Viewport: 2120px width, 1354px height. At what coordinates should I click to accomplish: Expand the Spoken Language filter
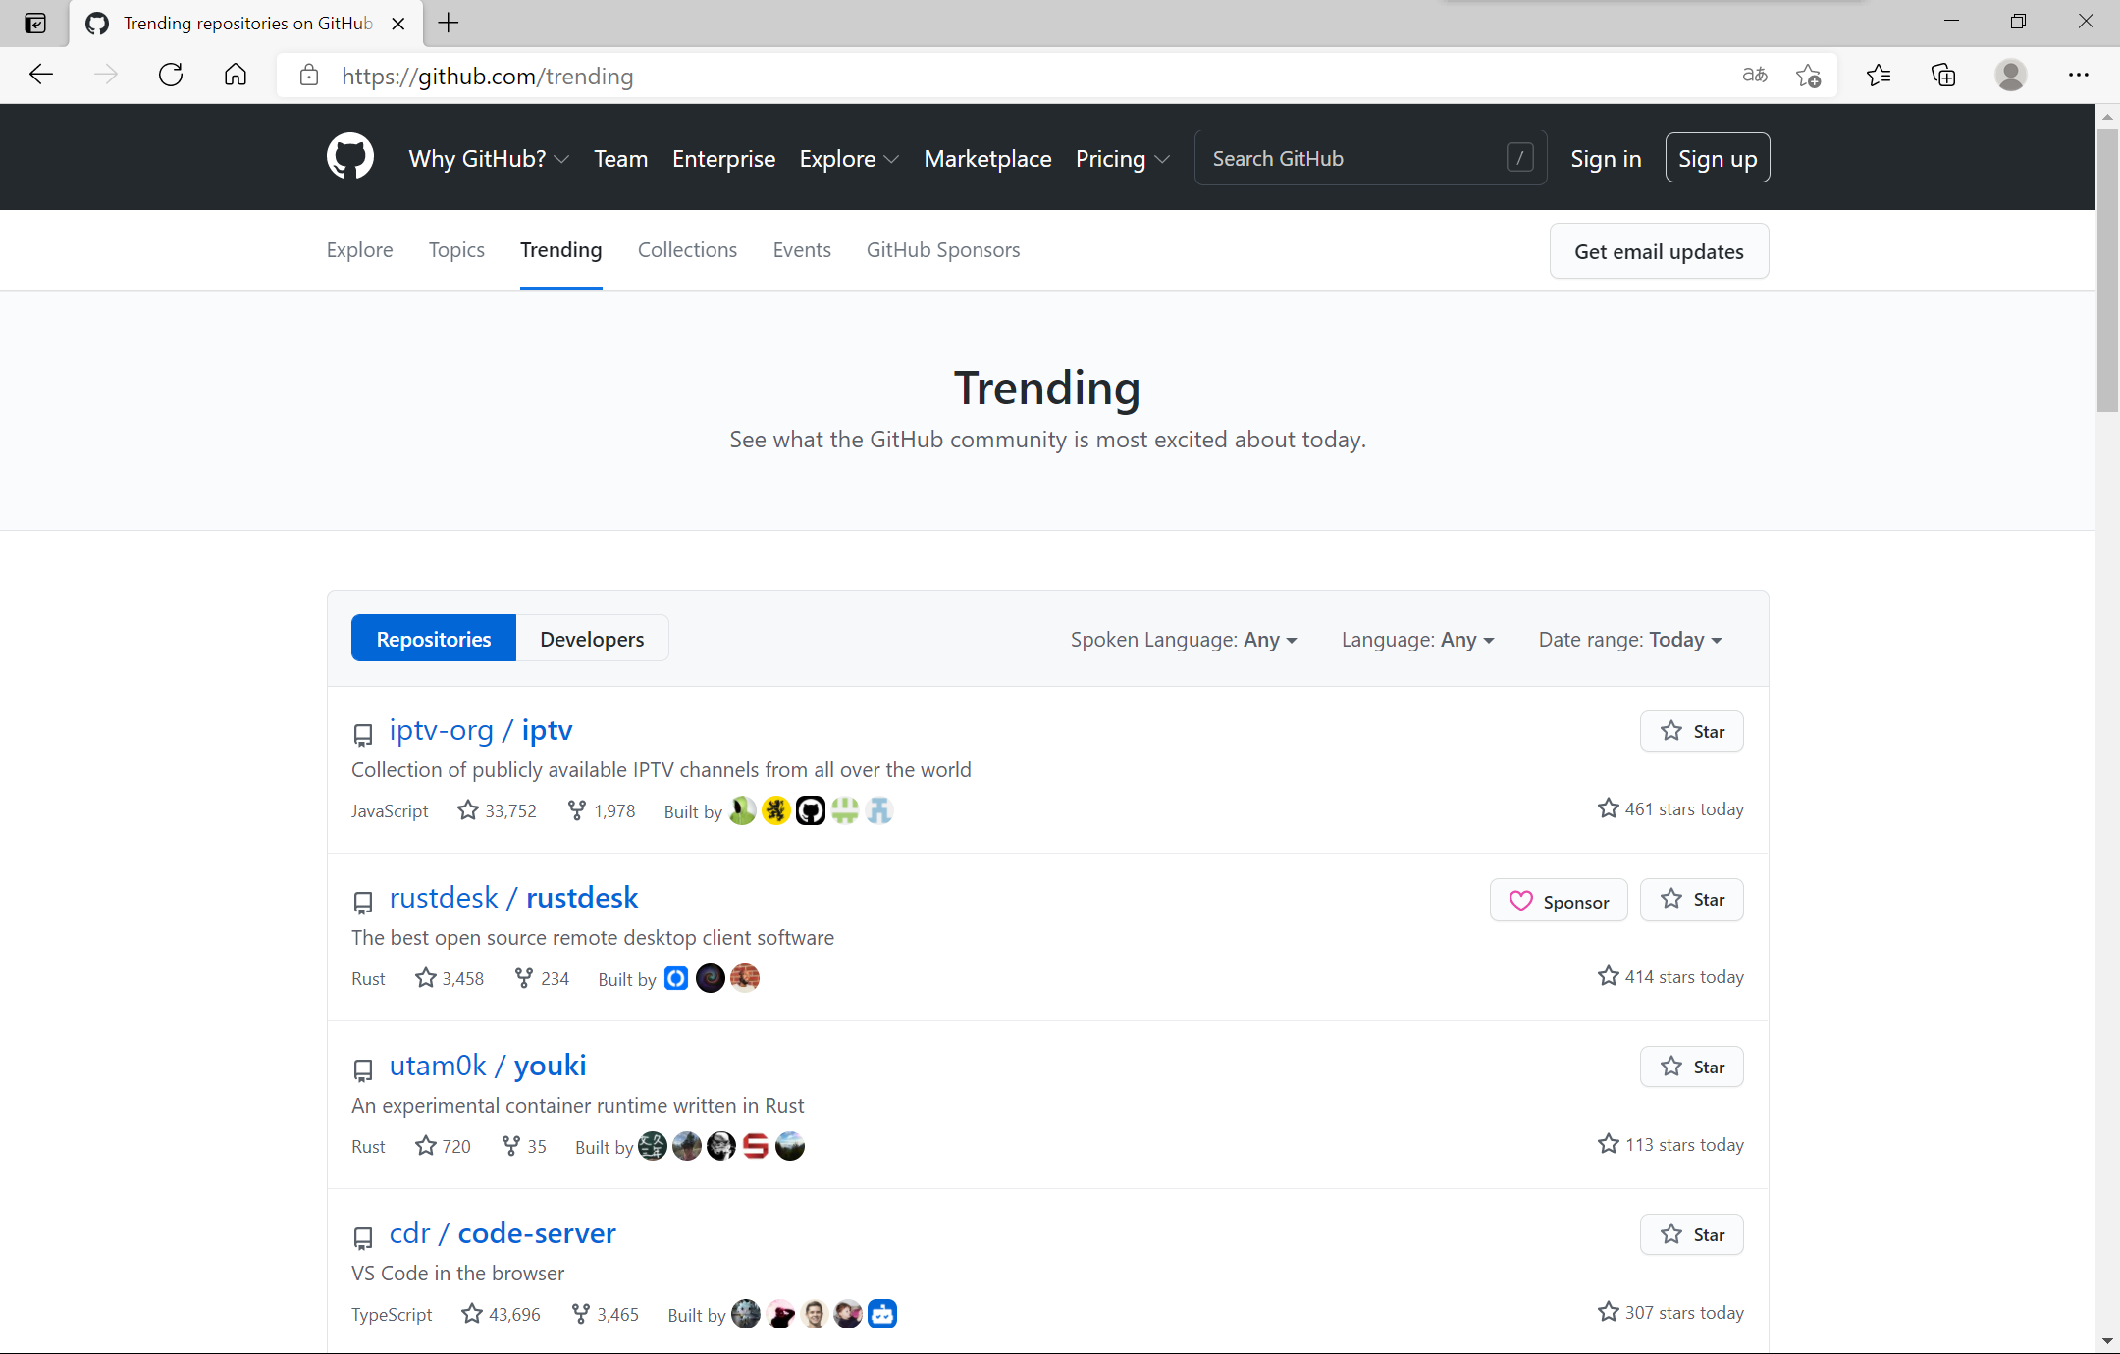point(1183,640)
